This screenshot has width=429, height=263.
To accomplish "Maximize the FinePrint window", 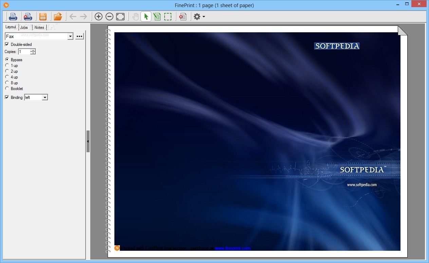I will click(407, 4).
